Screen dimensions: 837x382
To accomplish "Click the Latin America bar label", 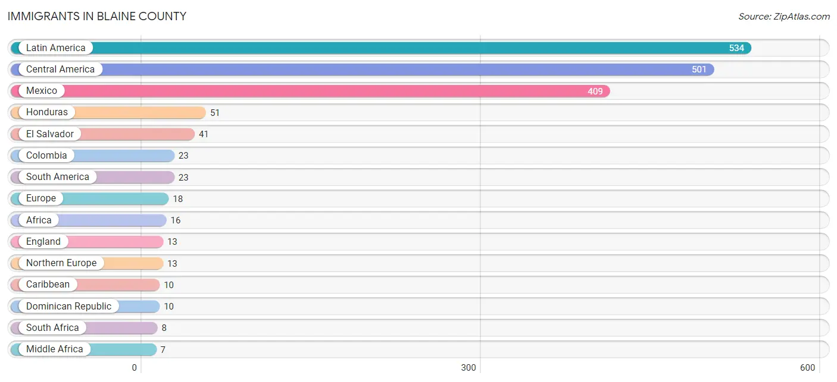I will [x=55, y=48].
